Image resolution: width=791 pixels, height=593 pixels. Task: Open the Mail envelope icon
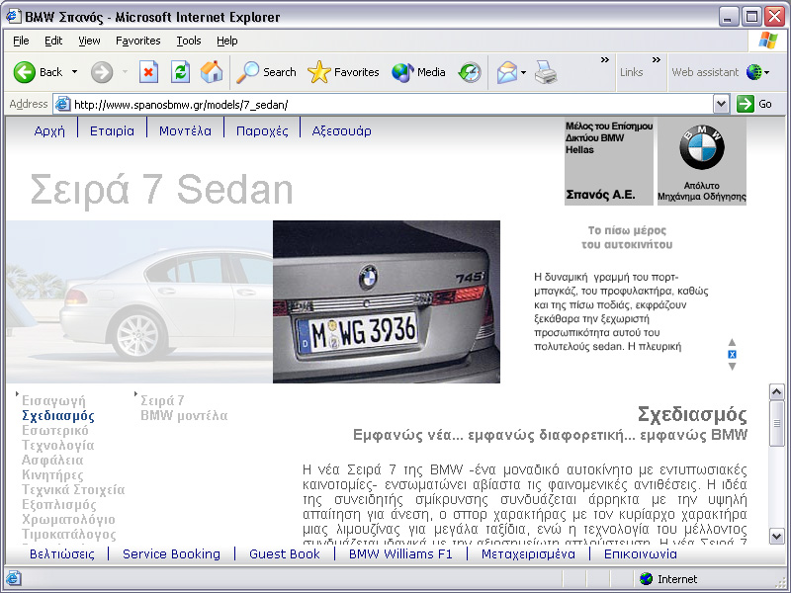click(x=507, y=72)
